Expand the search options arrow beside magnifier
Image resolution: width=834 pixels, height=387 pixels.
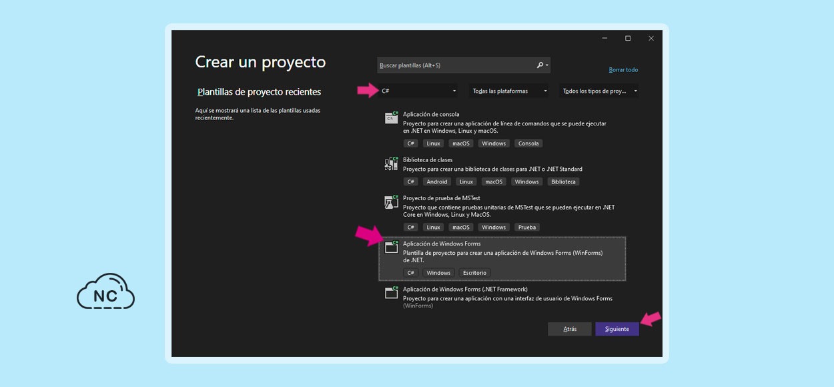point(548,65)
